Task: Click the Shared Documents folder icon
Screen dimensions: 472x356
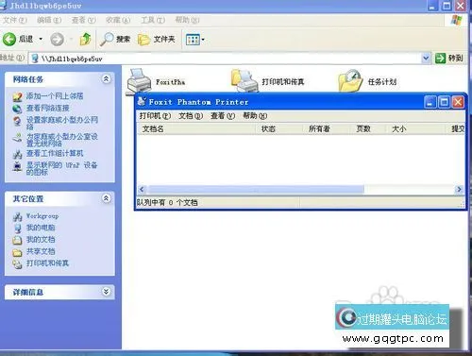Action: click(17, 252)
